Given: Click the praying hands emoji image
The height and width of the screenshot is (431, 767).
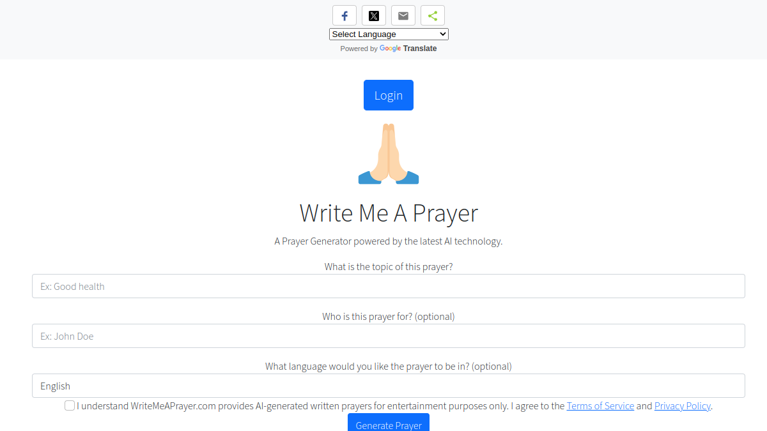Looking at the screenshot, I should tap(389, 154).
